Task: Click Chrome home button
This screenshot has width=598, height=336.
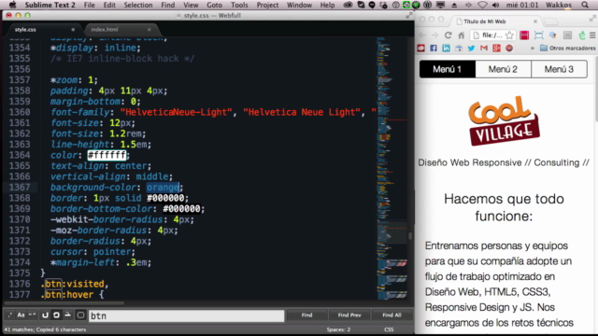Action: click(462, 35)
